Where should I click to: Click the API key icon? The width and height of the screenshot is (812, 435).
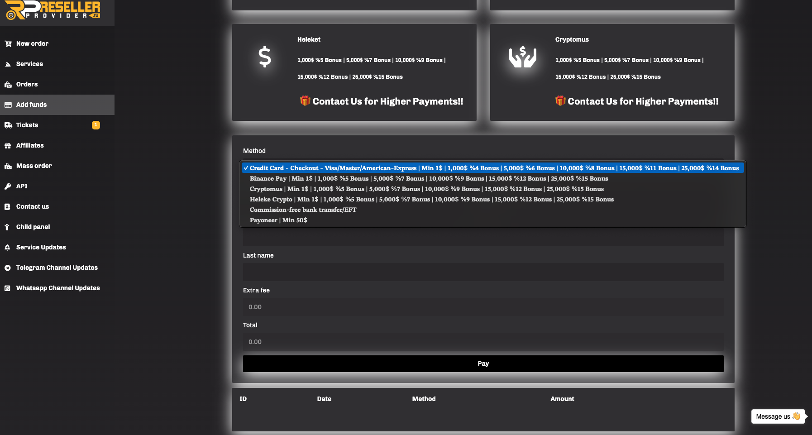(x=8, y=186)
